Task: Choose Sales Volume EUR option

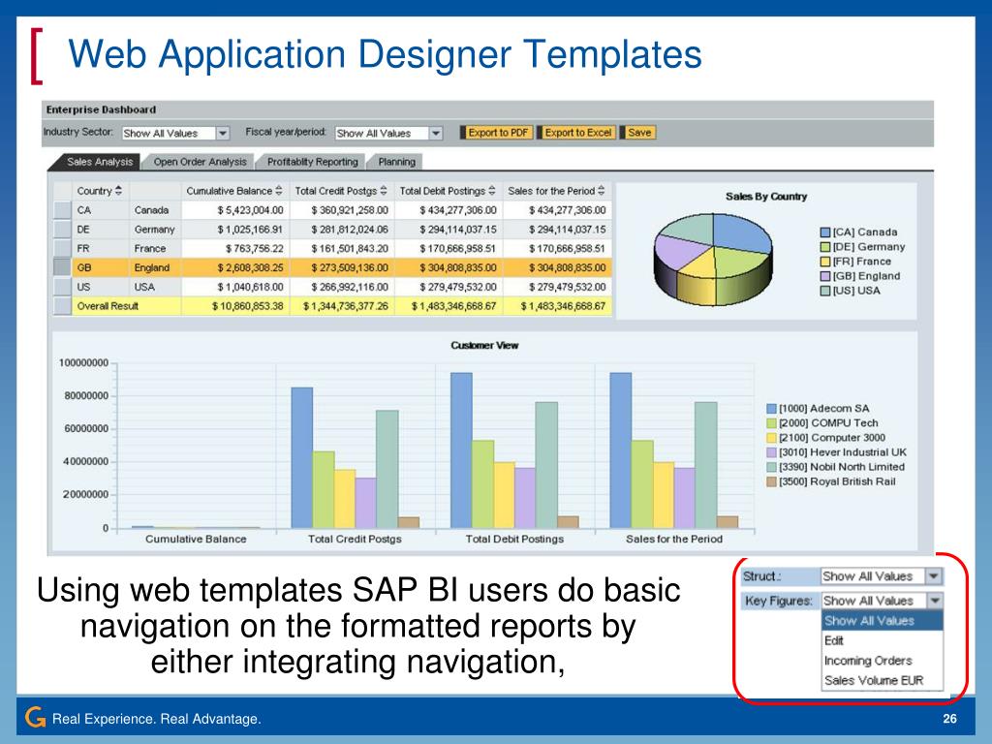Action: click(882, 680)
